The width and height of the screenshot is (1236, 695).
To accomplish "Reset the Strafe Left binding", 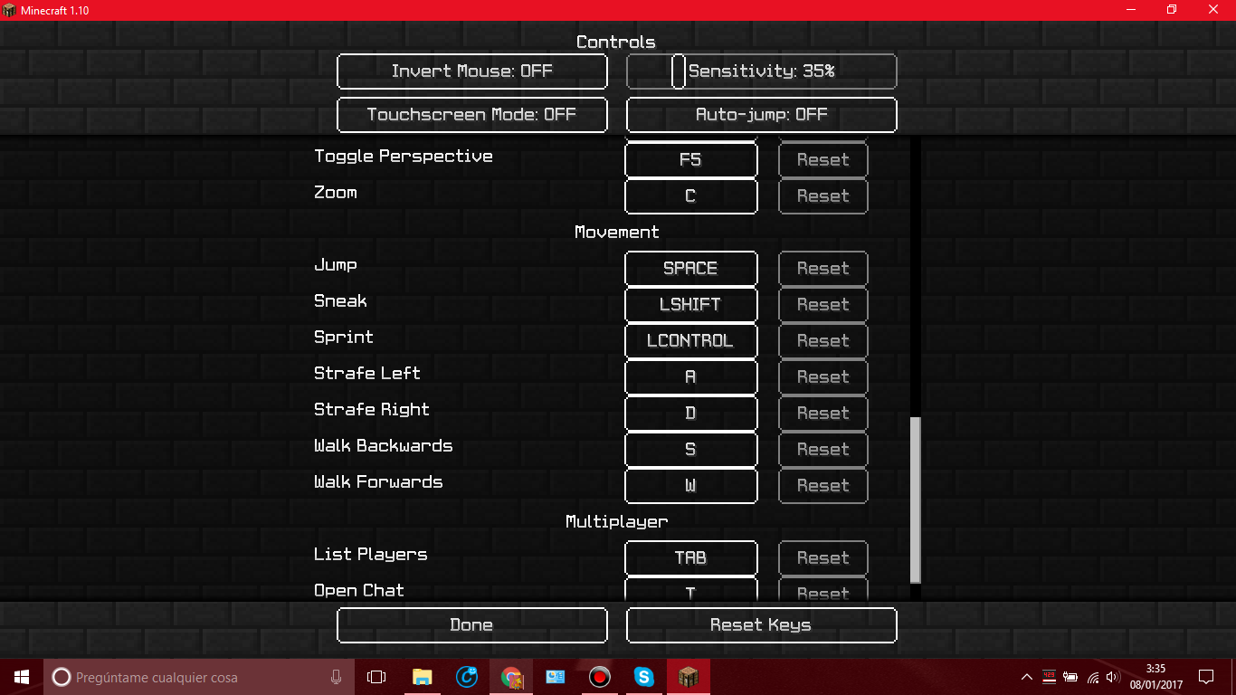I will pyautogui.click(x=822, y=377).
